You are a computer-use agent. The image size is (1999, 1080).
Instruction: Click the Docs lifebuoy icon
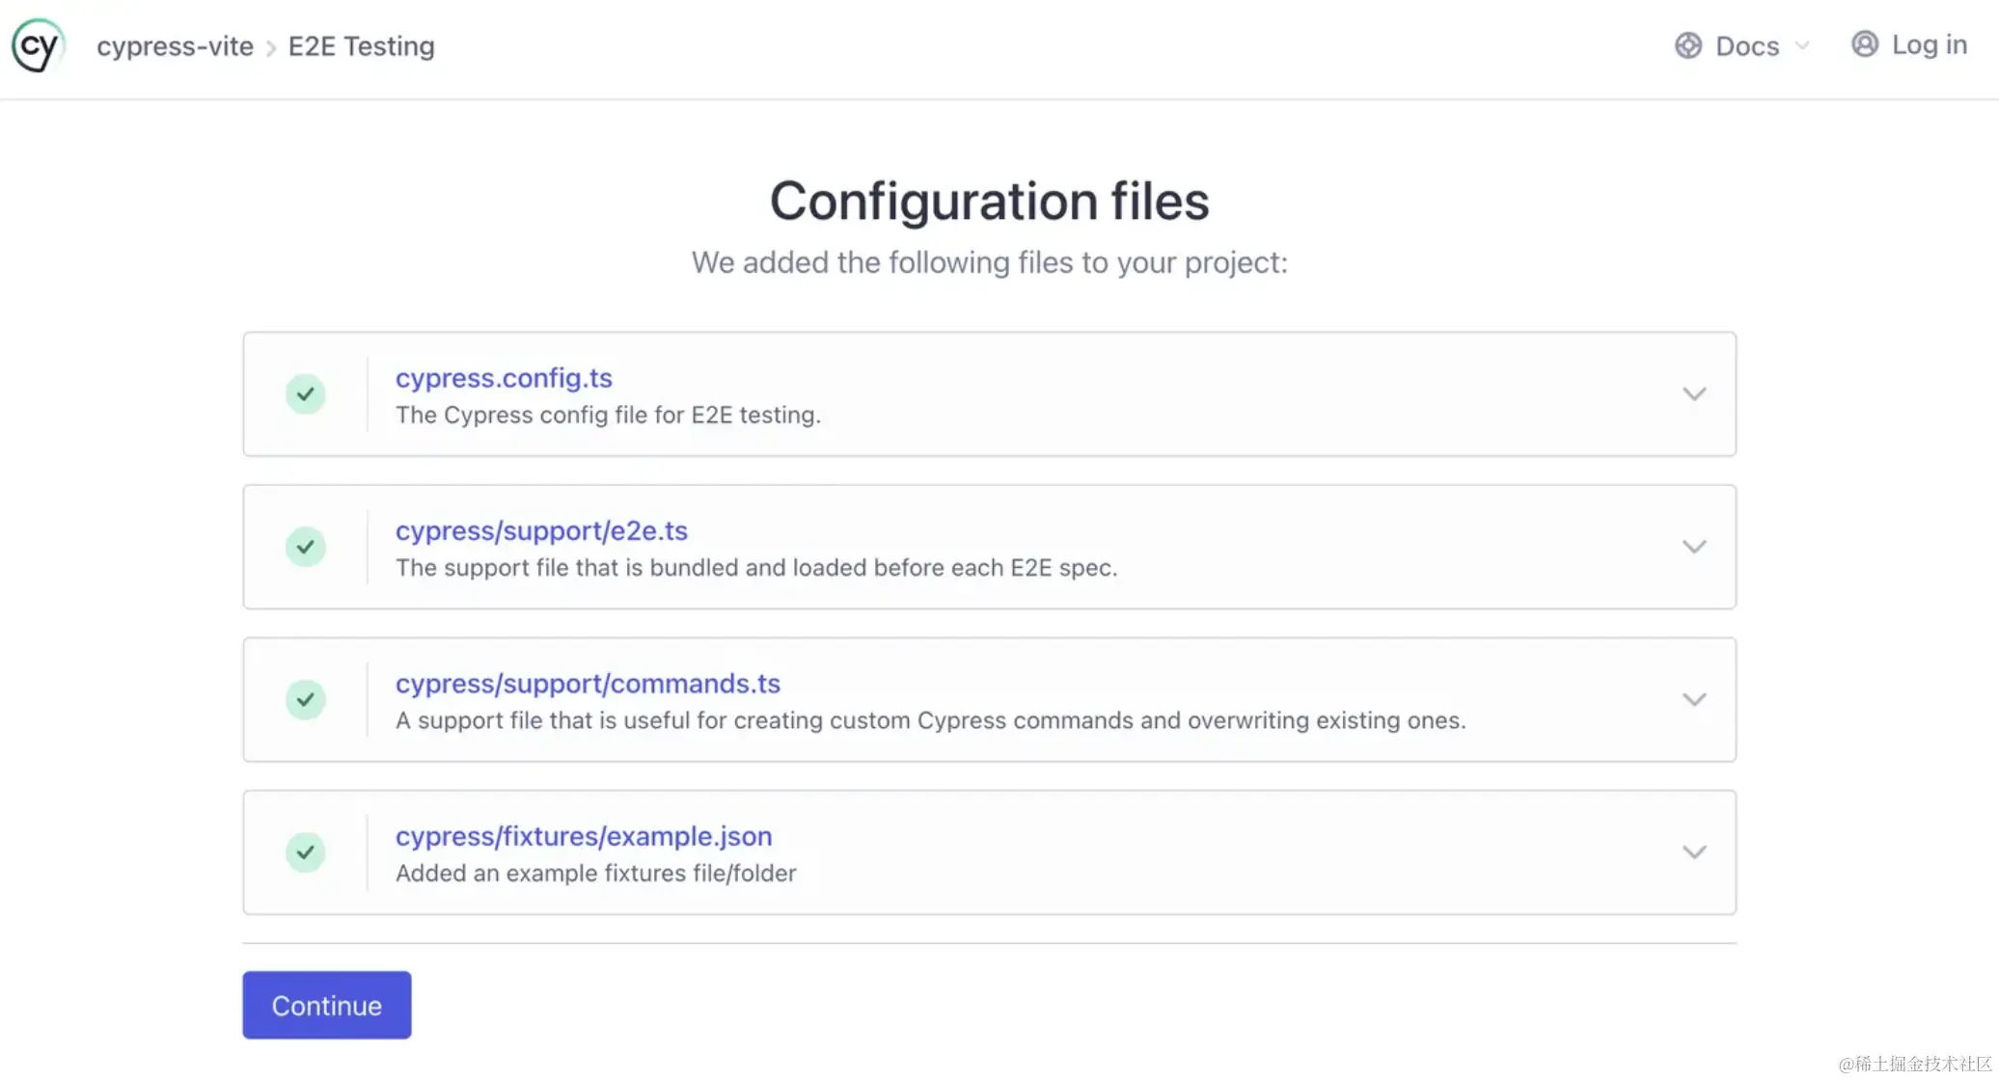point(1687,45)
